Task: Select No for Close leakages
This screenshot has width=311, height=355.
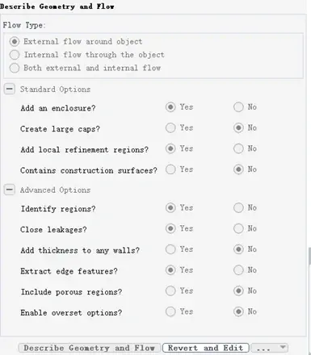Action: click(x=238, y=228)
